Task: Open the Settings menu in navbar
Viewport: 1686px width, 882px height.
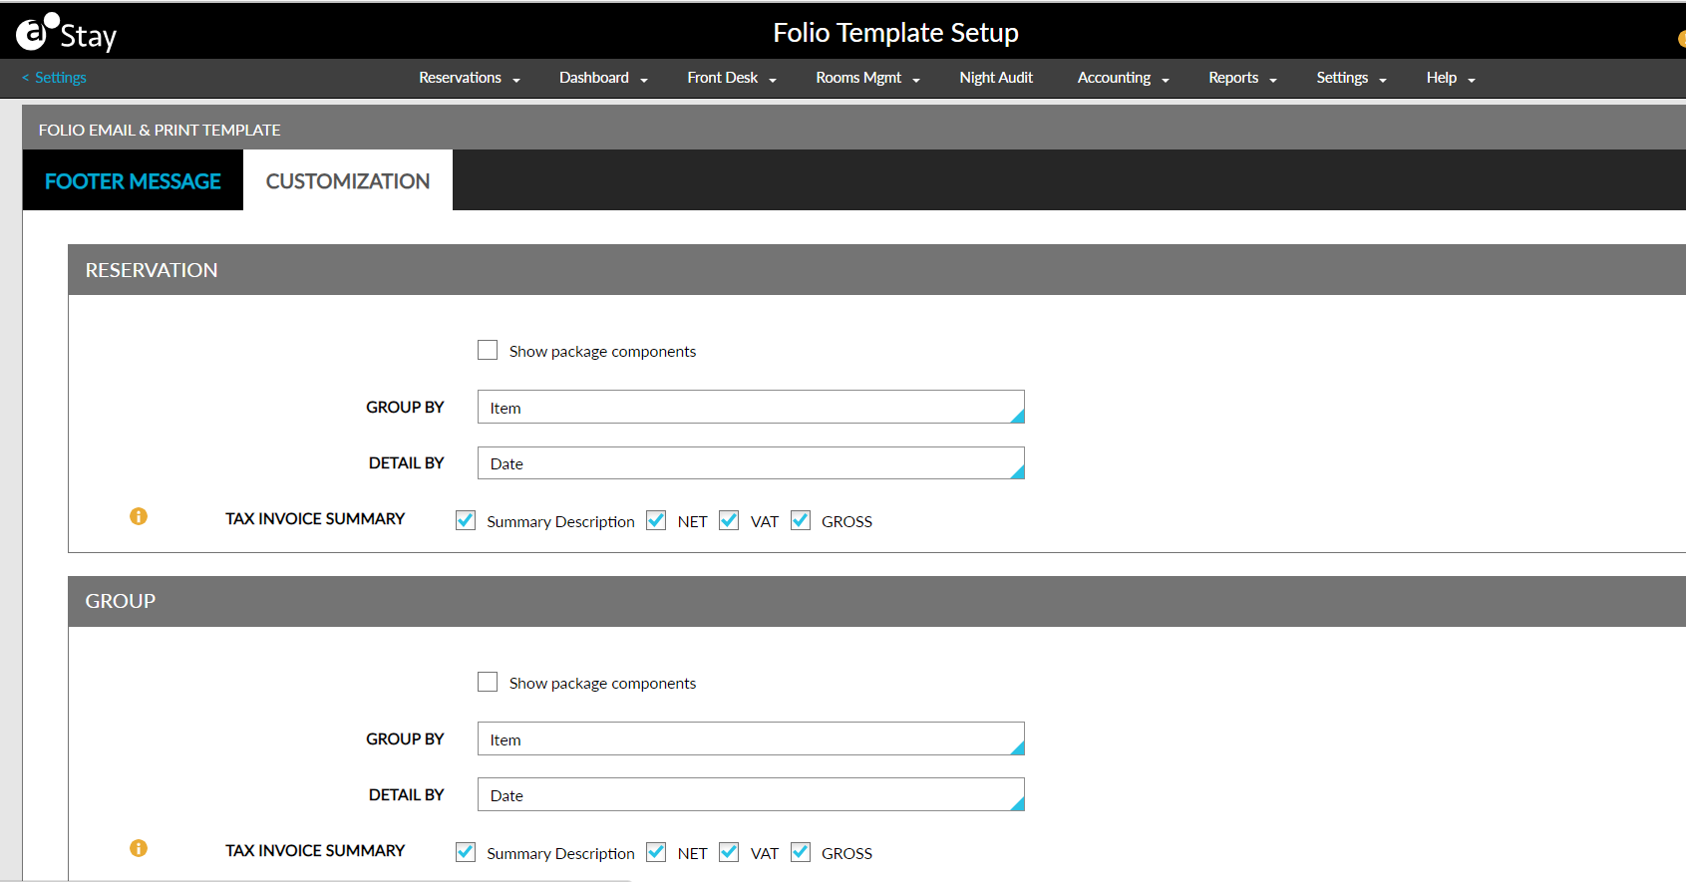Action: (x=1351, y=78)
